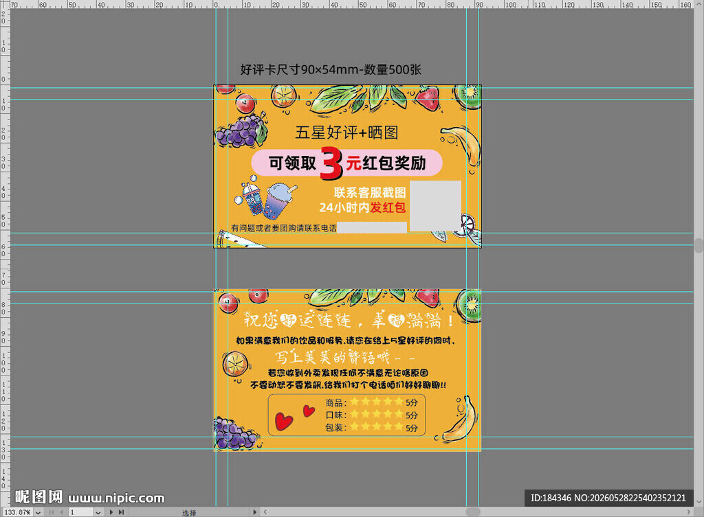Click the horizontal scrollbar right arrow

point(689,512)
